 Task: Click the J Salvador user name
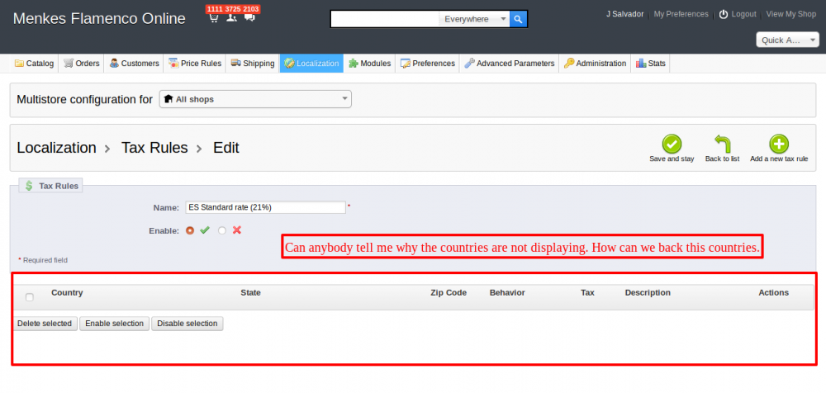[x=624, y=14]
